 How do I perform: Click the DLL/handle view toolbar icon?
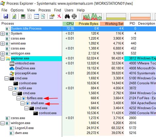click(43, 16)
